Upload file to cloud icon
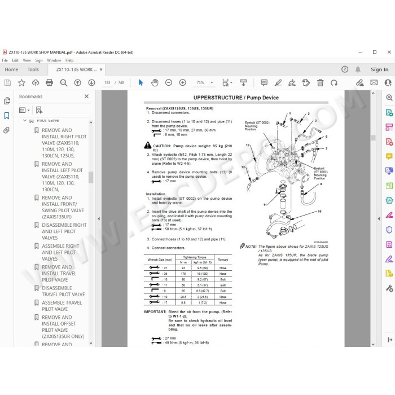 [36, 82]
